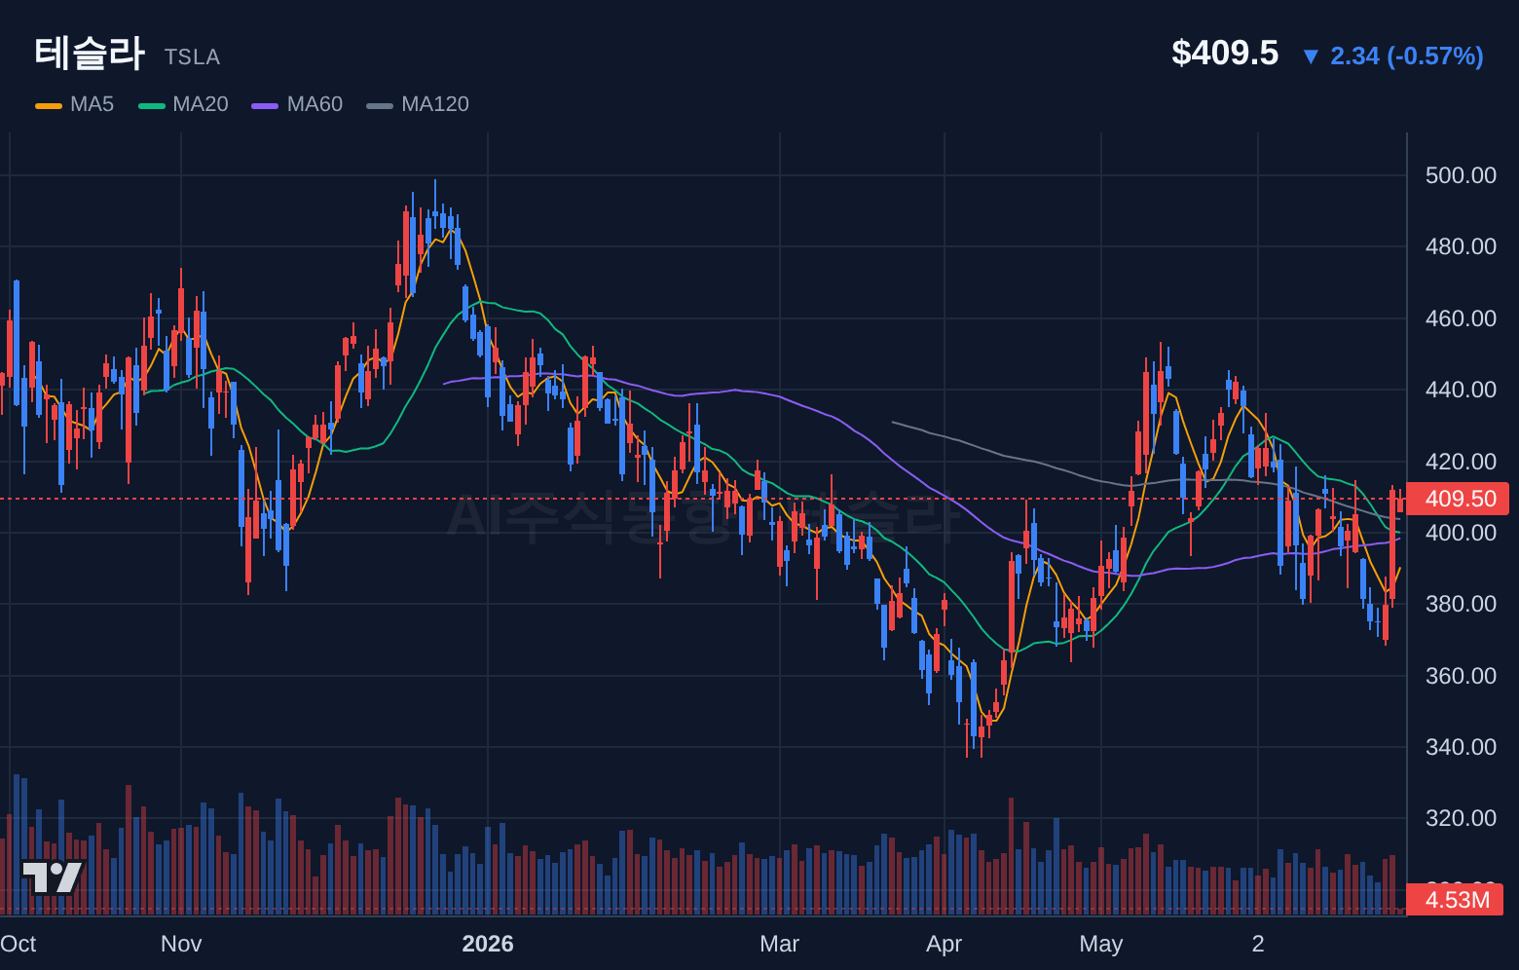
Task: Click the 420.00 price axis label
Action: 1461,462
